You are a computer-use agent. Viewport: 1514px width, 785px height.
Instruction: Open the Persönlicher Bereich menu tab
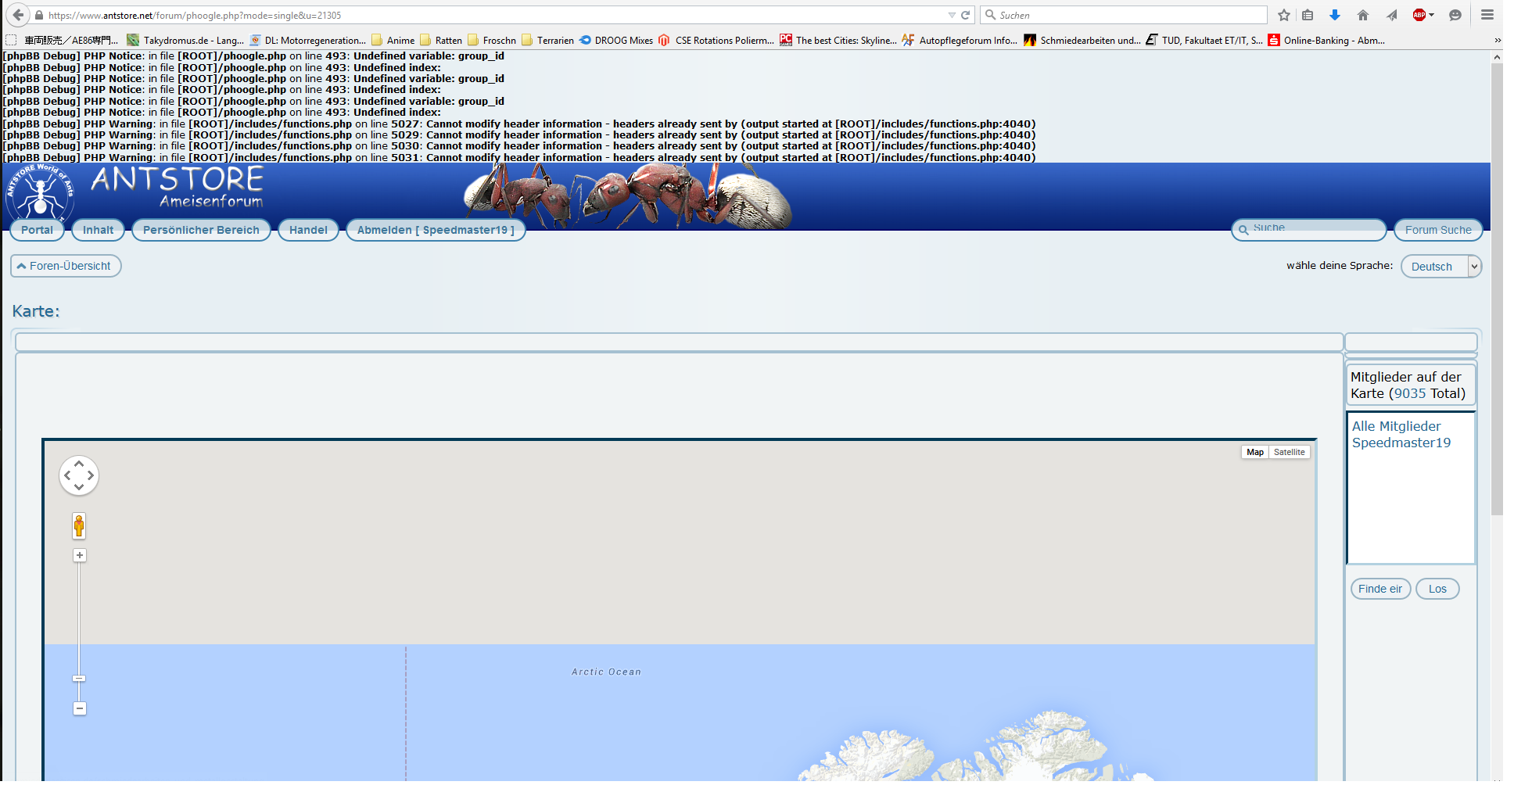201,230
